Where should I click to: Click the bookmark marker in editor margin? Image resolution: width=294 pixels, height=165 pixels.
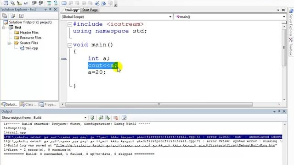coord(64,59)
